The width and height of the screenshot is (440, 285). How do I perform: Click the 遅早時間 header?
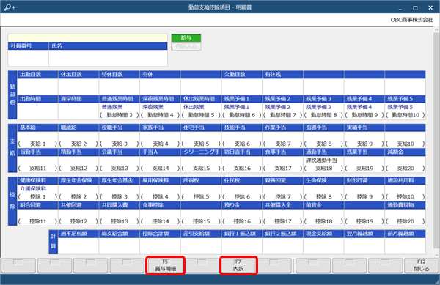click(x=78, y=99)
